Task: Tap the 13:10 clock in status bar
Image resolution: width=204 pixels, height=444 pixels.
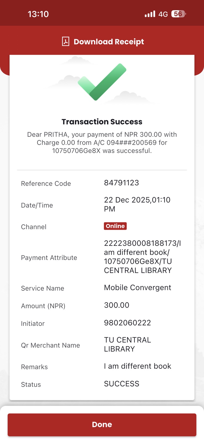Action: [38, 14]
